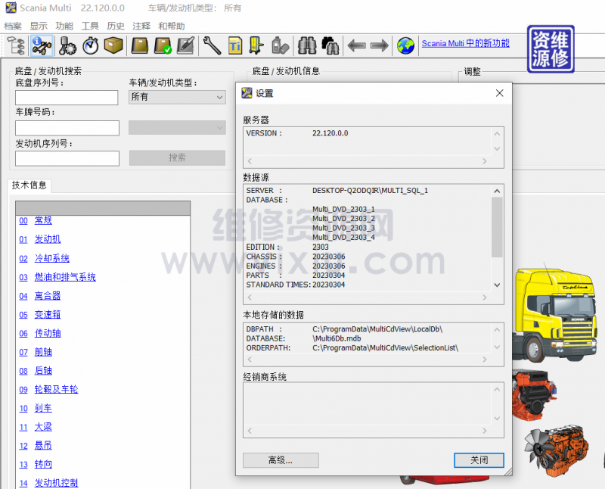Select the Multi_DVD_2303_1 database text
This screenshot has height=489, width=605.
coord(343,210)
